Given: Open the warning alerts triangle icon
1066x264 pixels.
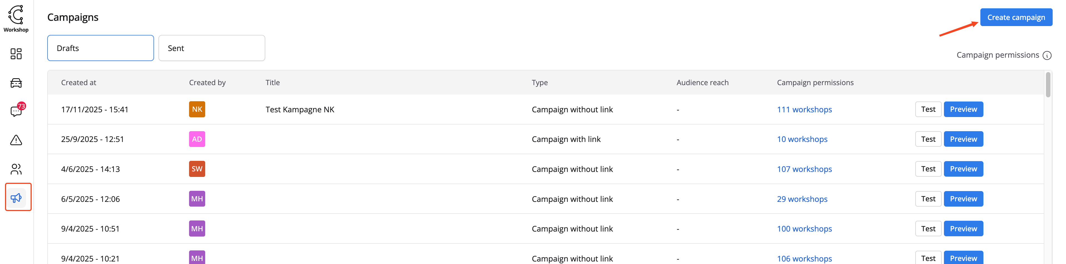Looking at the screenshot, I should click(x=16, y=140).
